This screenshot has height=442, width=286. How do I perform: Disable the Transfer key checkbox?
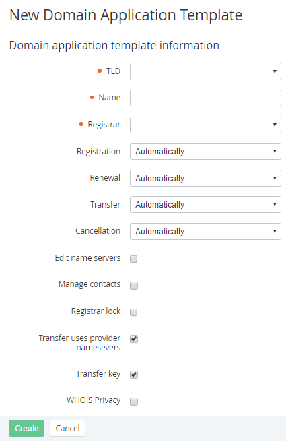(x=134, y=375)
